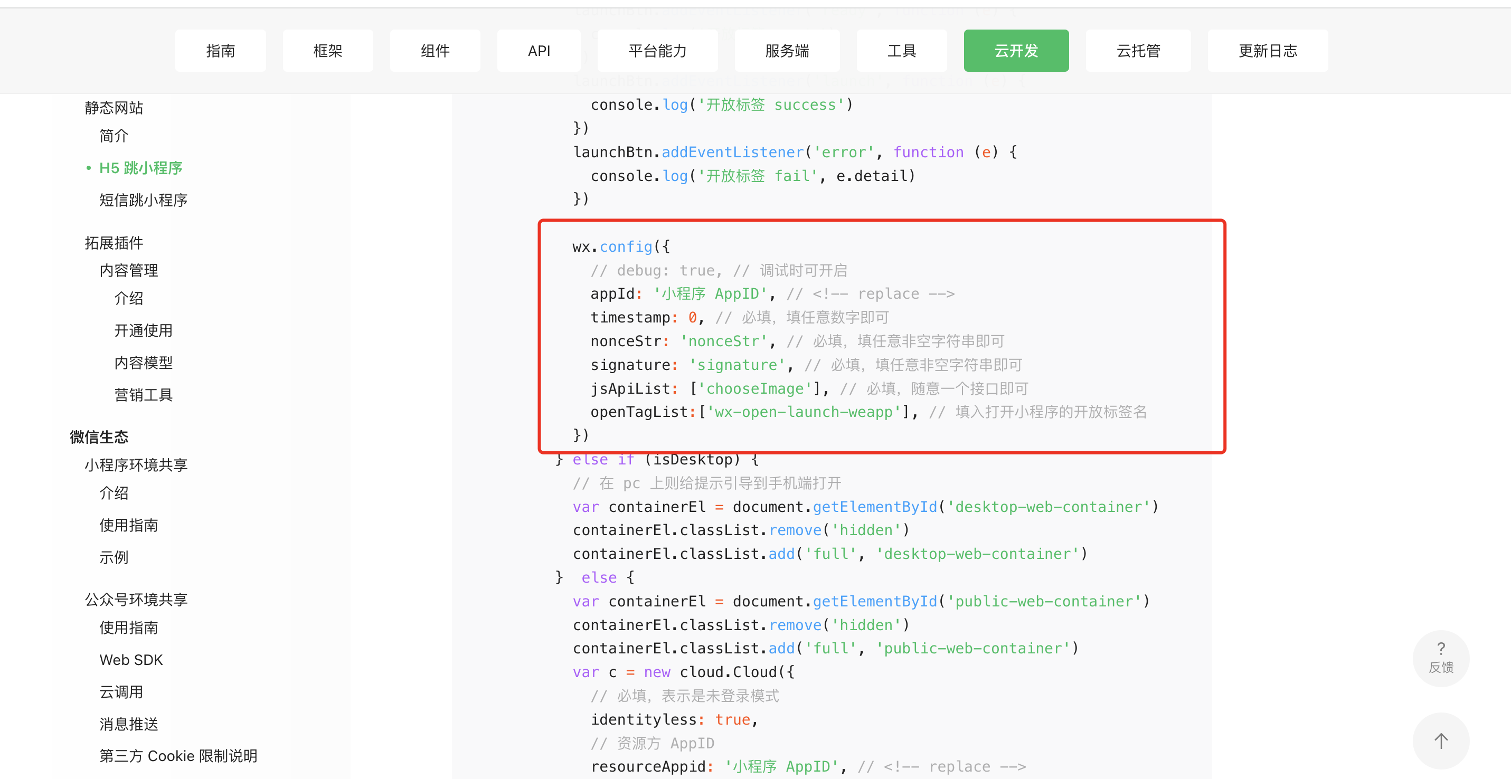Image resolution: width=1511 pixels, height=779 pixels.
Task: Open the 云开发 tab
Action: click(1015, 51)
